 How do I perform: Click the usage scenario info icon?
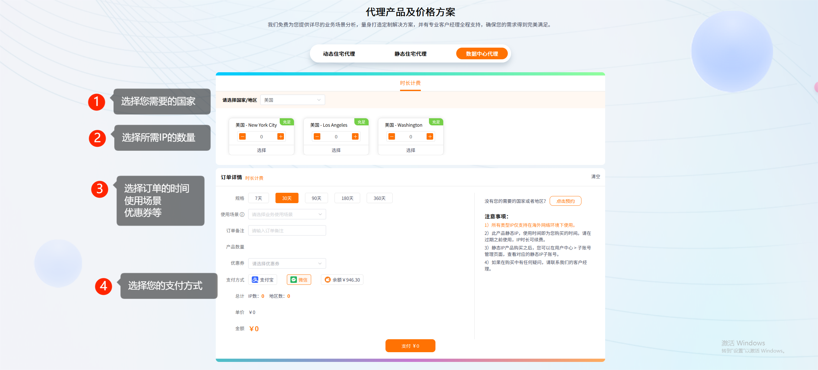[242, 214]
